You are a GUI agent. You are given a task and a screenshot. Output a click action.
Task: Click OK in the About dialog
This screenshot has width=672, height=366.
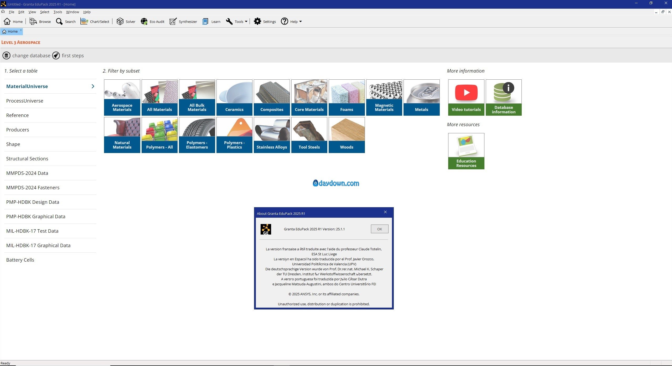[380, 229]
